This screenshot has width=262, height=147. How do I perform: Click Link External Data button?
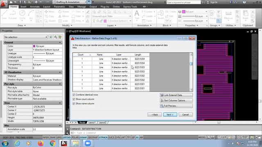(176, 95)
